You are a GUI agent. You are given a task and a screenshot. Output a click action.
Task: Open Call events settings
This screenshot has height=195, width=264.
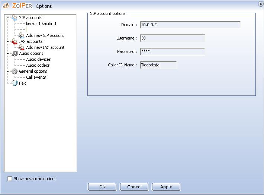point(36,77)
